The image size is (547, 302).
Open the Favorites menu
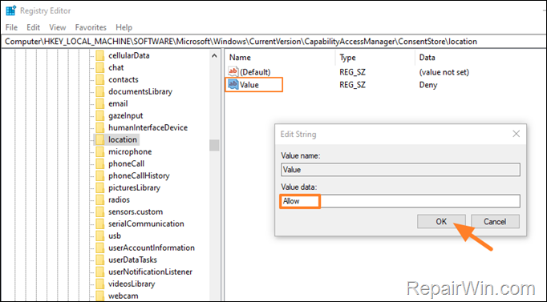click(x=91, y=27)
